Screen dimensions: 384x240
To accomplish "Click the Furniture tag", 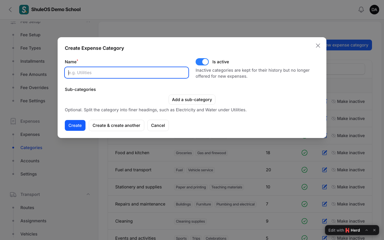I will click(204, 204).
